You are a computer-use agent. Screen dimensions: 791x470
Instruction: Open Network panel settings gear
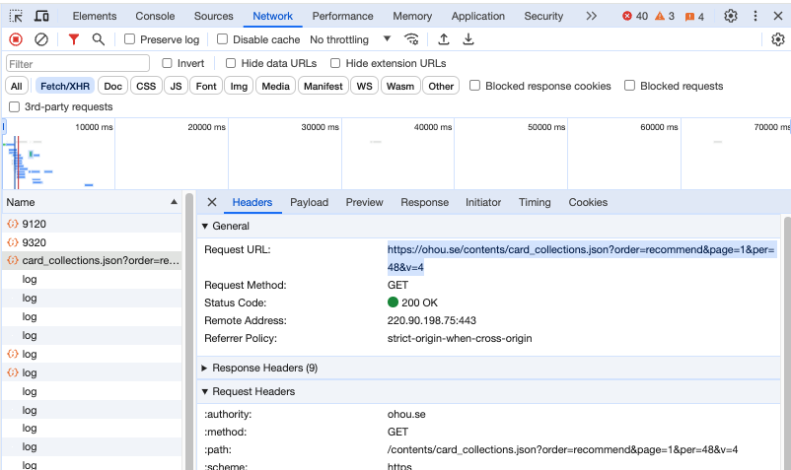(778, 39)
